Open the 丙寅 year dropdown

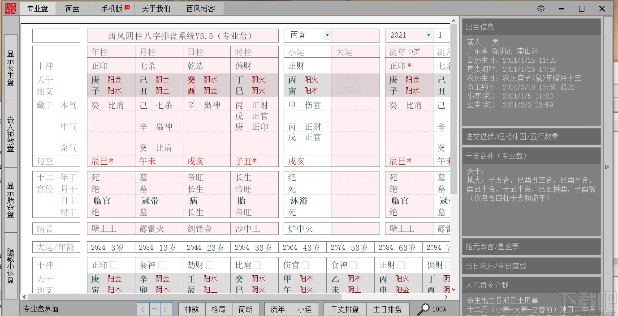327,35
